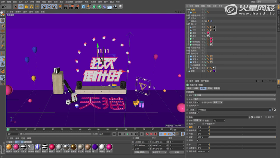Viewport: 280px width, 158px height.
Task: Toggle the X axis lock icon
Action: [44, 7]
